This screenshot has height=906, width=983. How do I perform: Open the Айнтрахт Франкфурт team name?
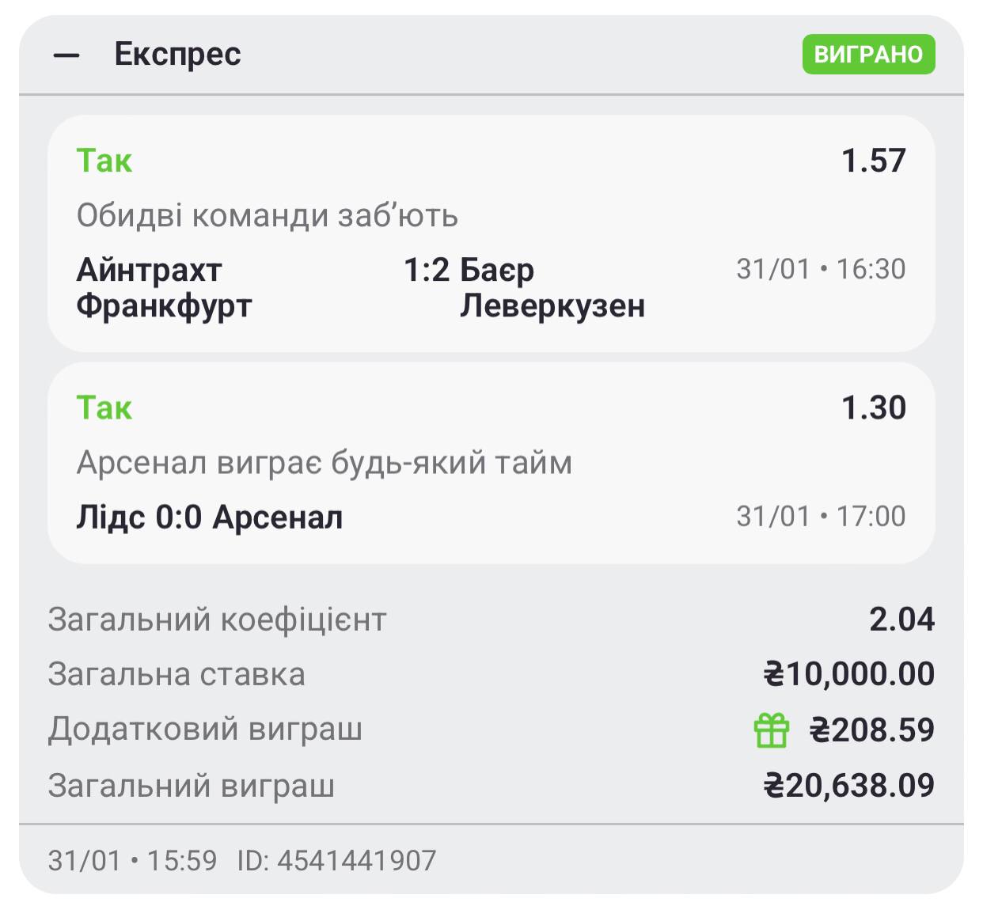(x=164, y=287)
